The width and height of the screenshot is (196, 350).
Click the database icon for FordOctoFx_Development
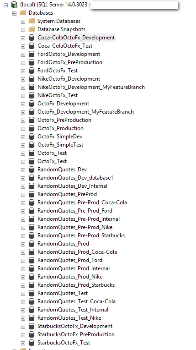tap(32, 54)
